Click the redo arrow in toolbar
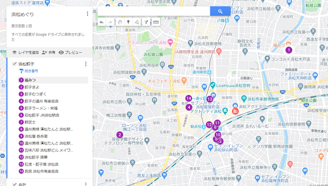This screenshot has height=186, width=328. [110, 22]
